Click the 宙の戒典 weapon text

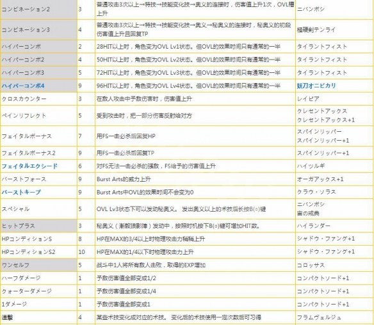point(308,213)
